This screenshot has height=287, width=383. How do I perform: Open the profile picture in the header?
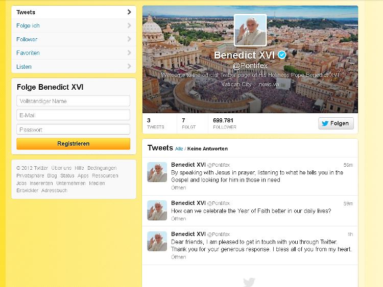250,30
